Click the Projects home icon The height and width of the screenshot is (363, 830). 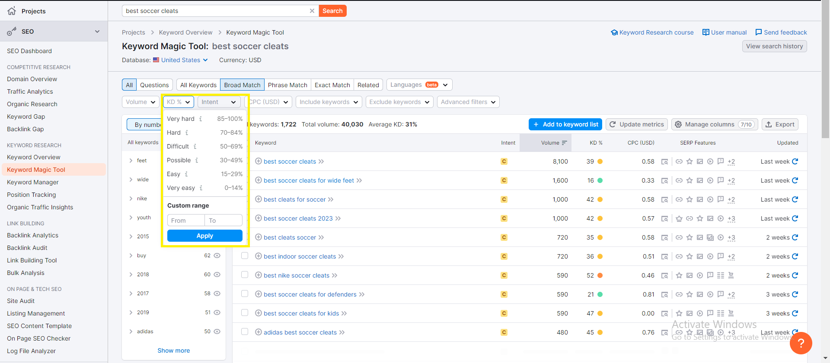(12, 11)
